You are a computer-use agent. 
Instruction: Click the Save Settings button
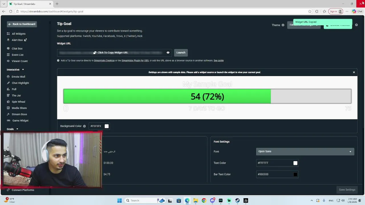click(347, 190)
